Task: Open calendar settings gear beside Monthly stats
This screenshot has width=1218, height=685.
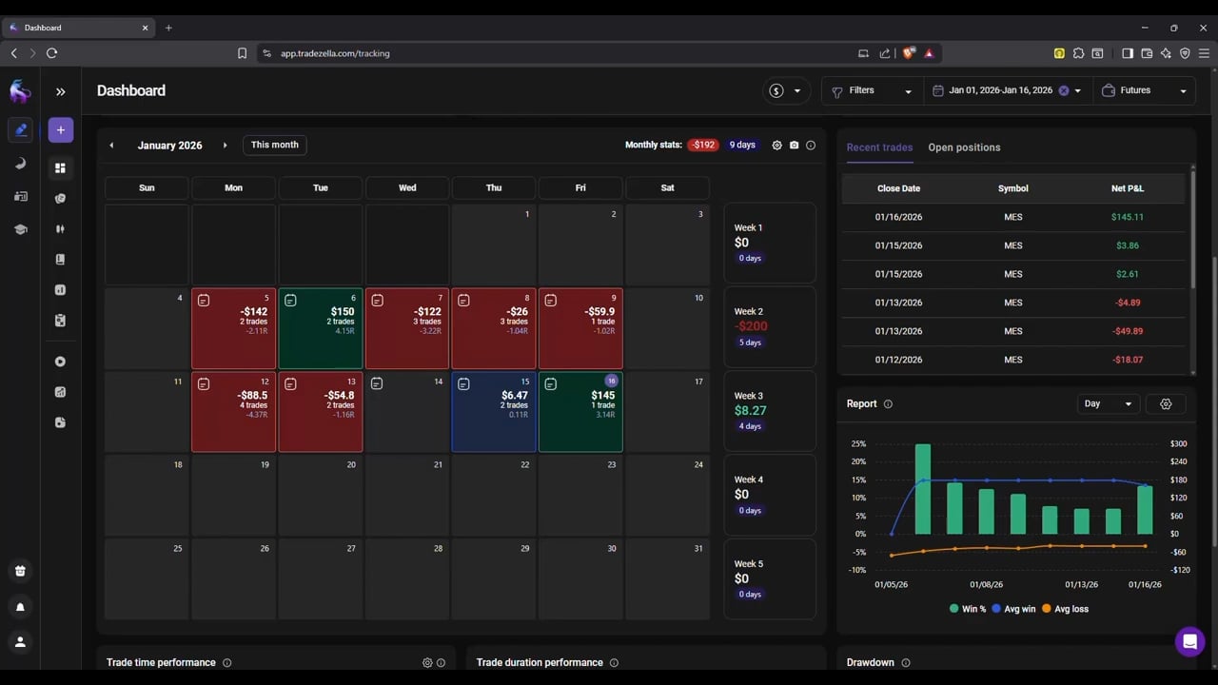Action: coord(776,146)
